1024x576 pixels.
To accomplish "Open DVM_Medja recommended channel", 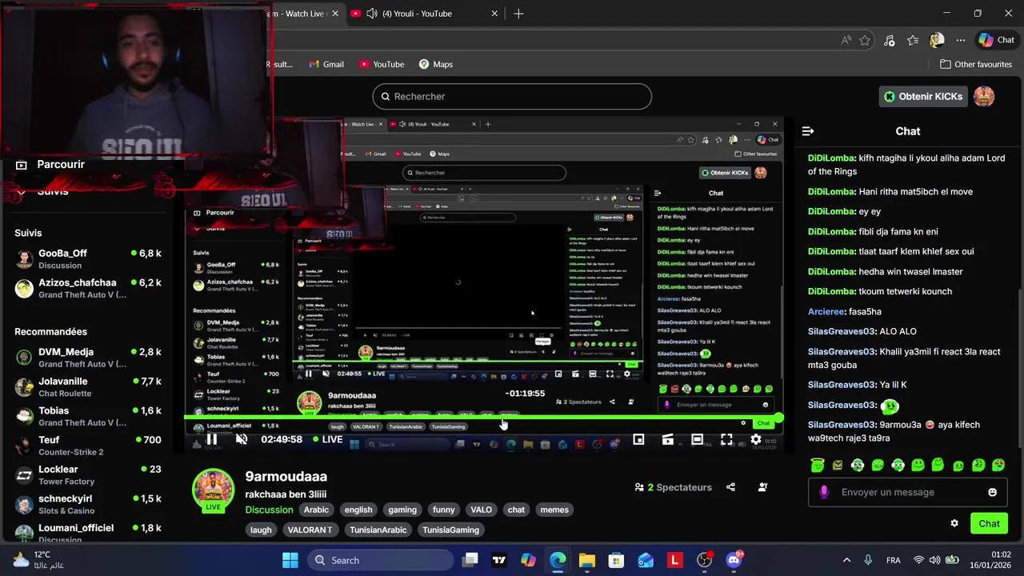I will 88,358.
